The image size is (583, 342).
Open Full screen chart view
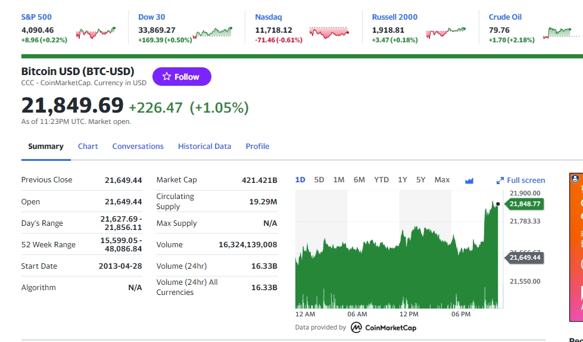click(x=520, y=181)
